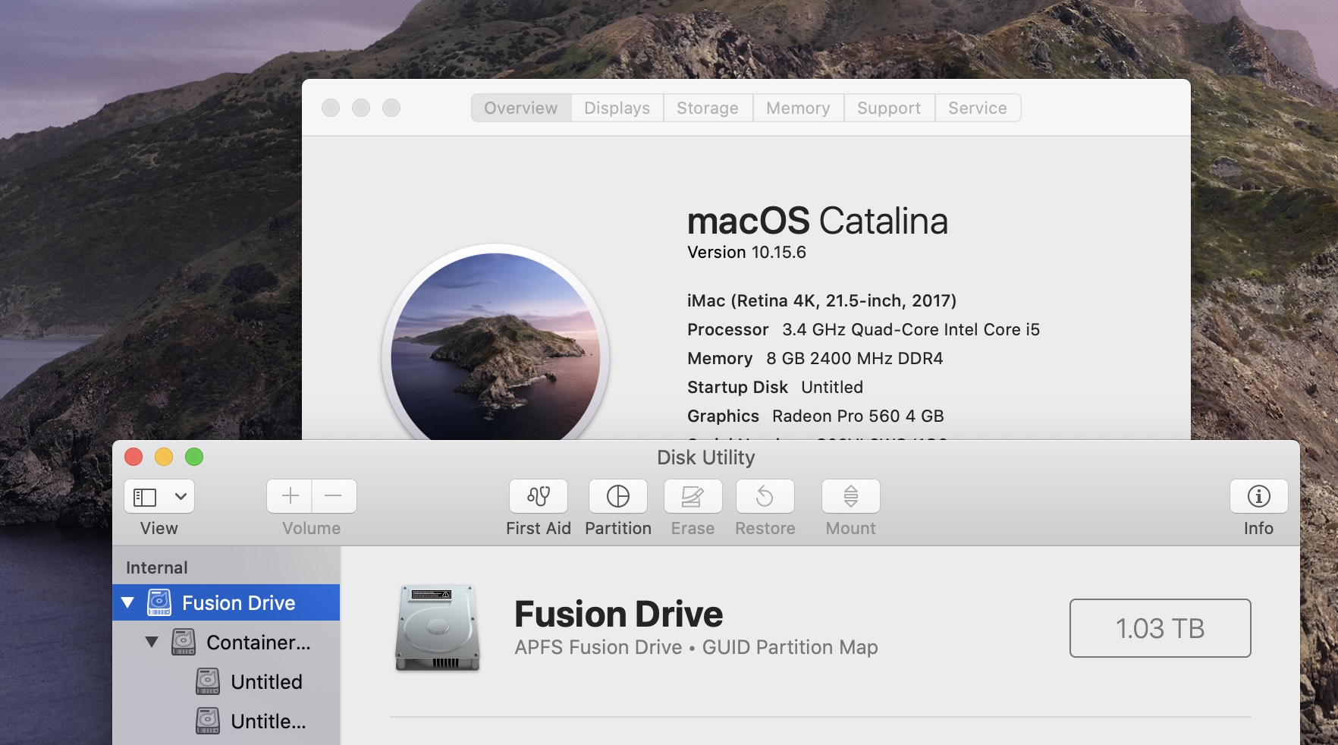Click the Fusion Drive disk icon
This screenshot has height=745, width=1338.
pyautogui.click(x=436, y=627)
